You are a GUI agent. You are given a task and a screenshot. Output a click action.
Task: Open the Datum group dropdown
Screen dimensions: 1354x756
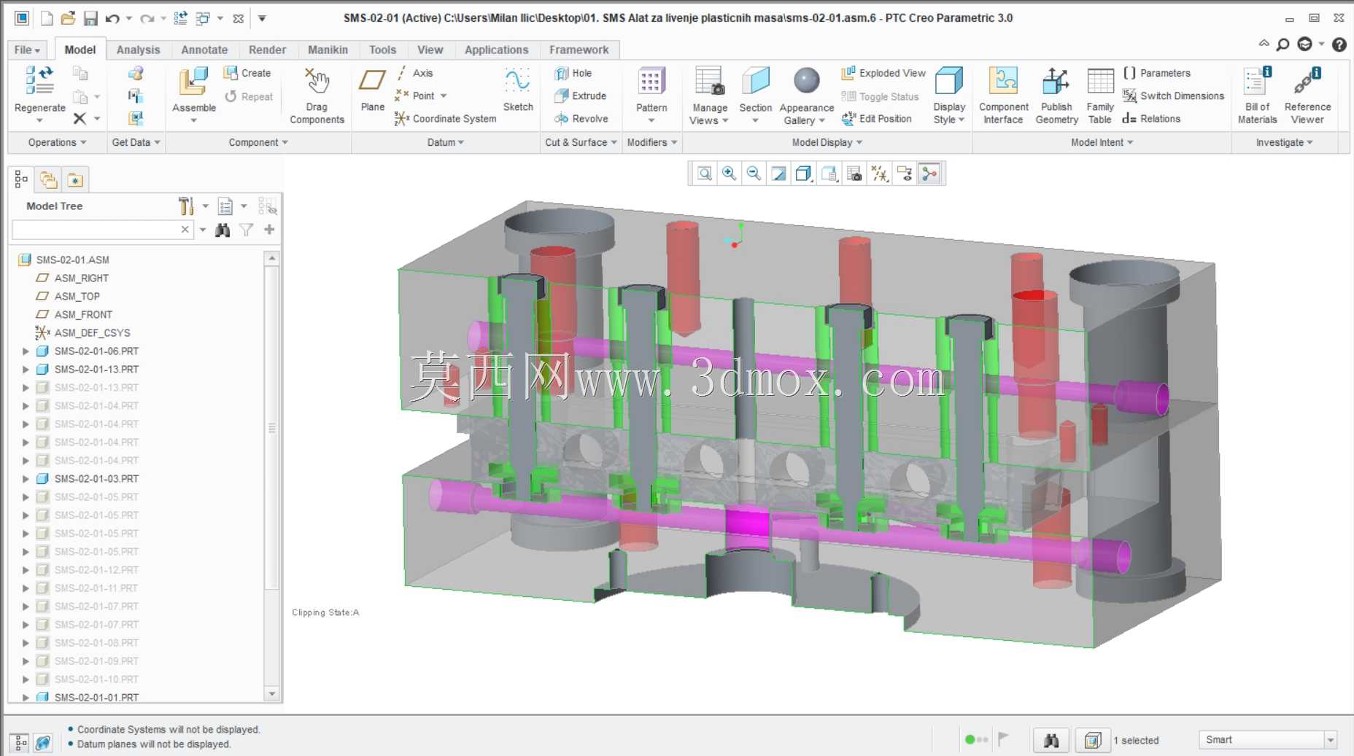click(445, 142)
